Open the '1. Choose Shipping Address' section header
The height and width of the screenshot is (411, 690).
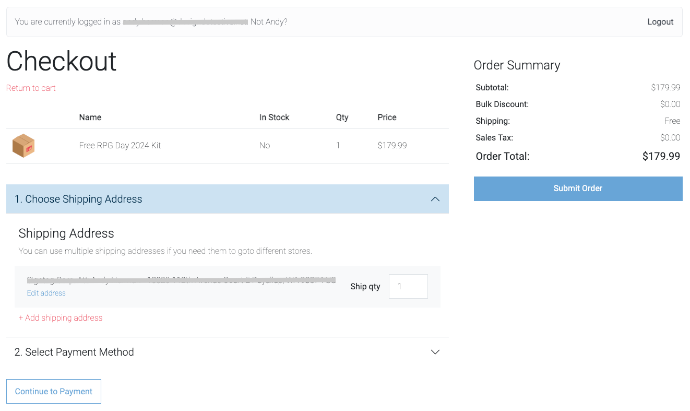click(78, 199)
